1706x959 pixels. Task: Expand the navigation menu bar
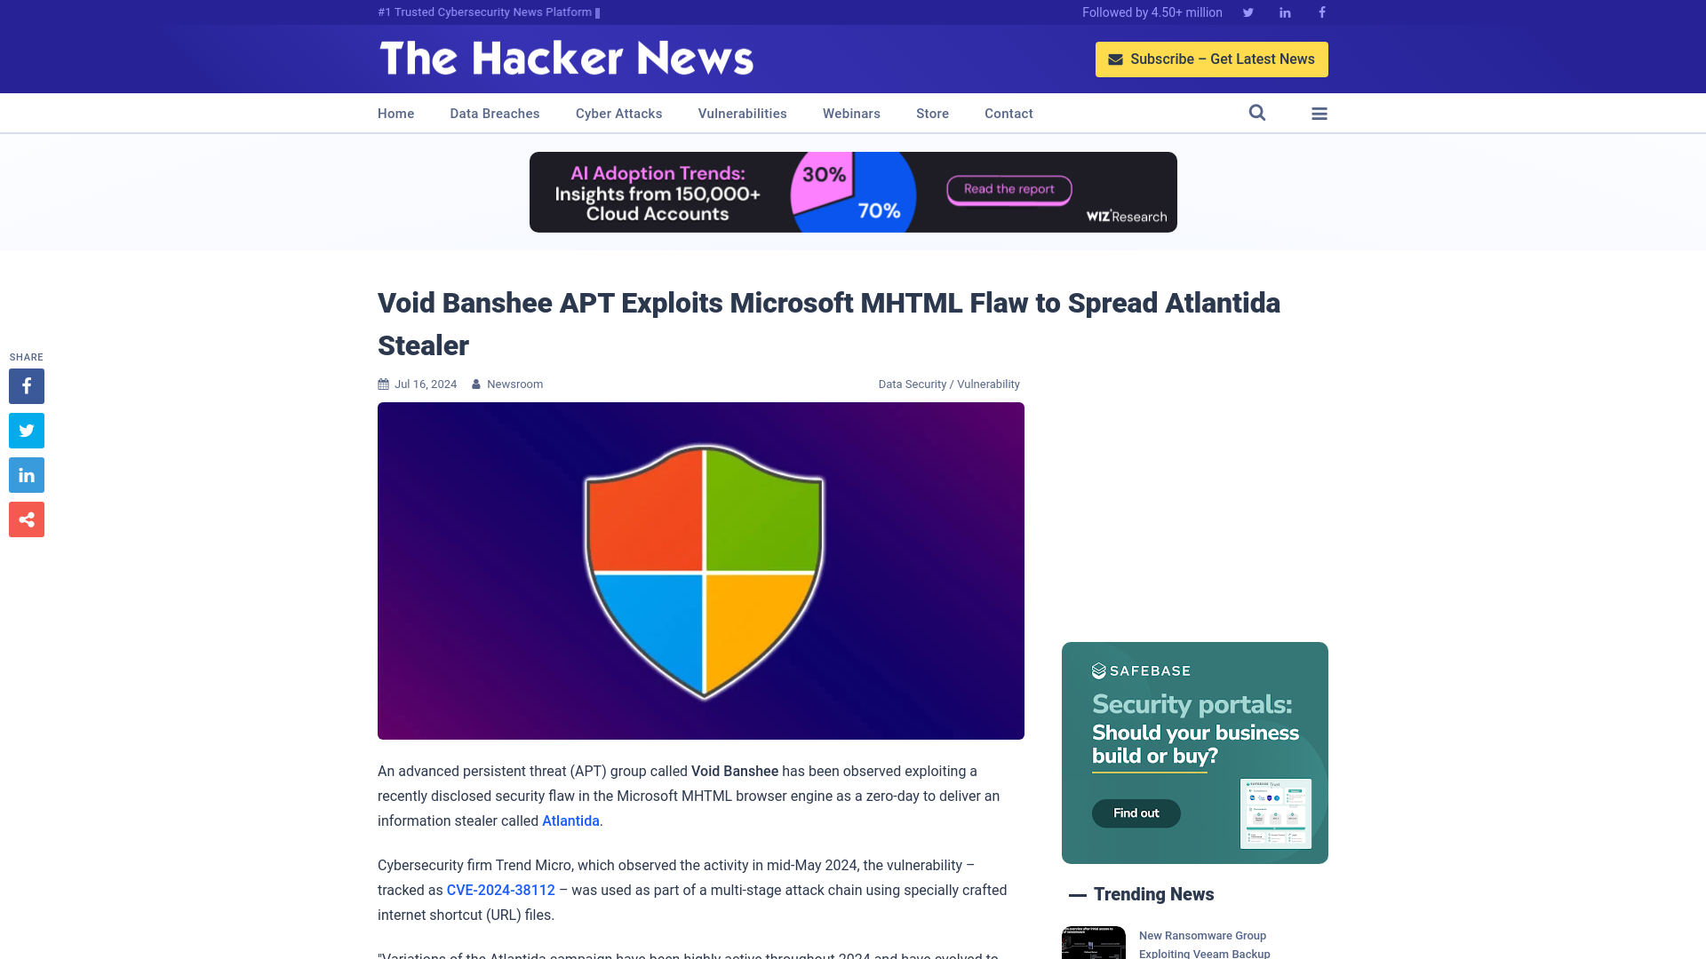click(1319, 113)
